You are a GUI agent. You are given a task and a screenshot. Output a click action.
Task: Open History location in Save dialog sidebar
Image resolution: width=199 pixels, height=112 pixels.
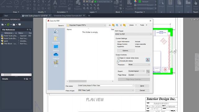(x=56, y=32)
